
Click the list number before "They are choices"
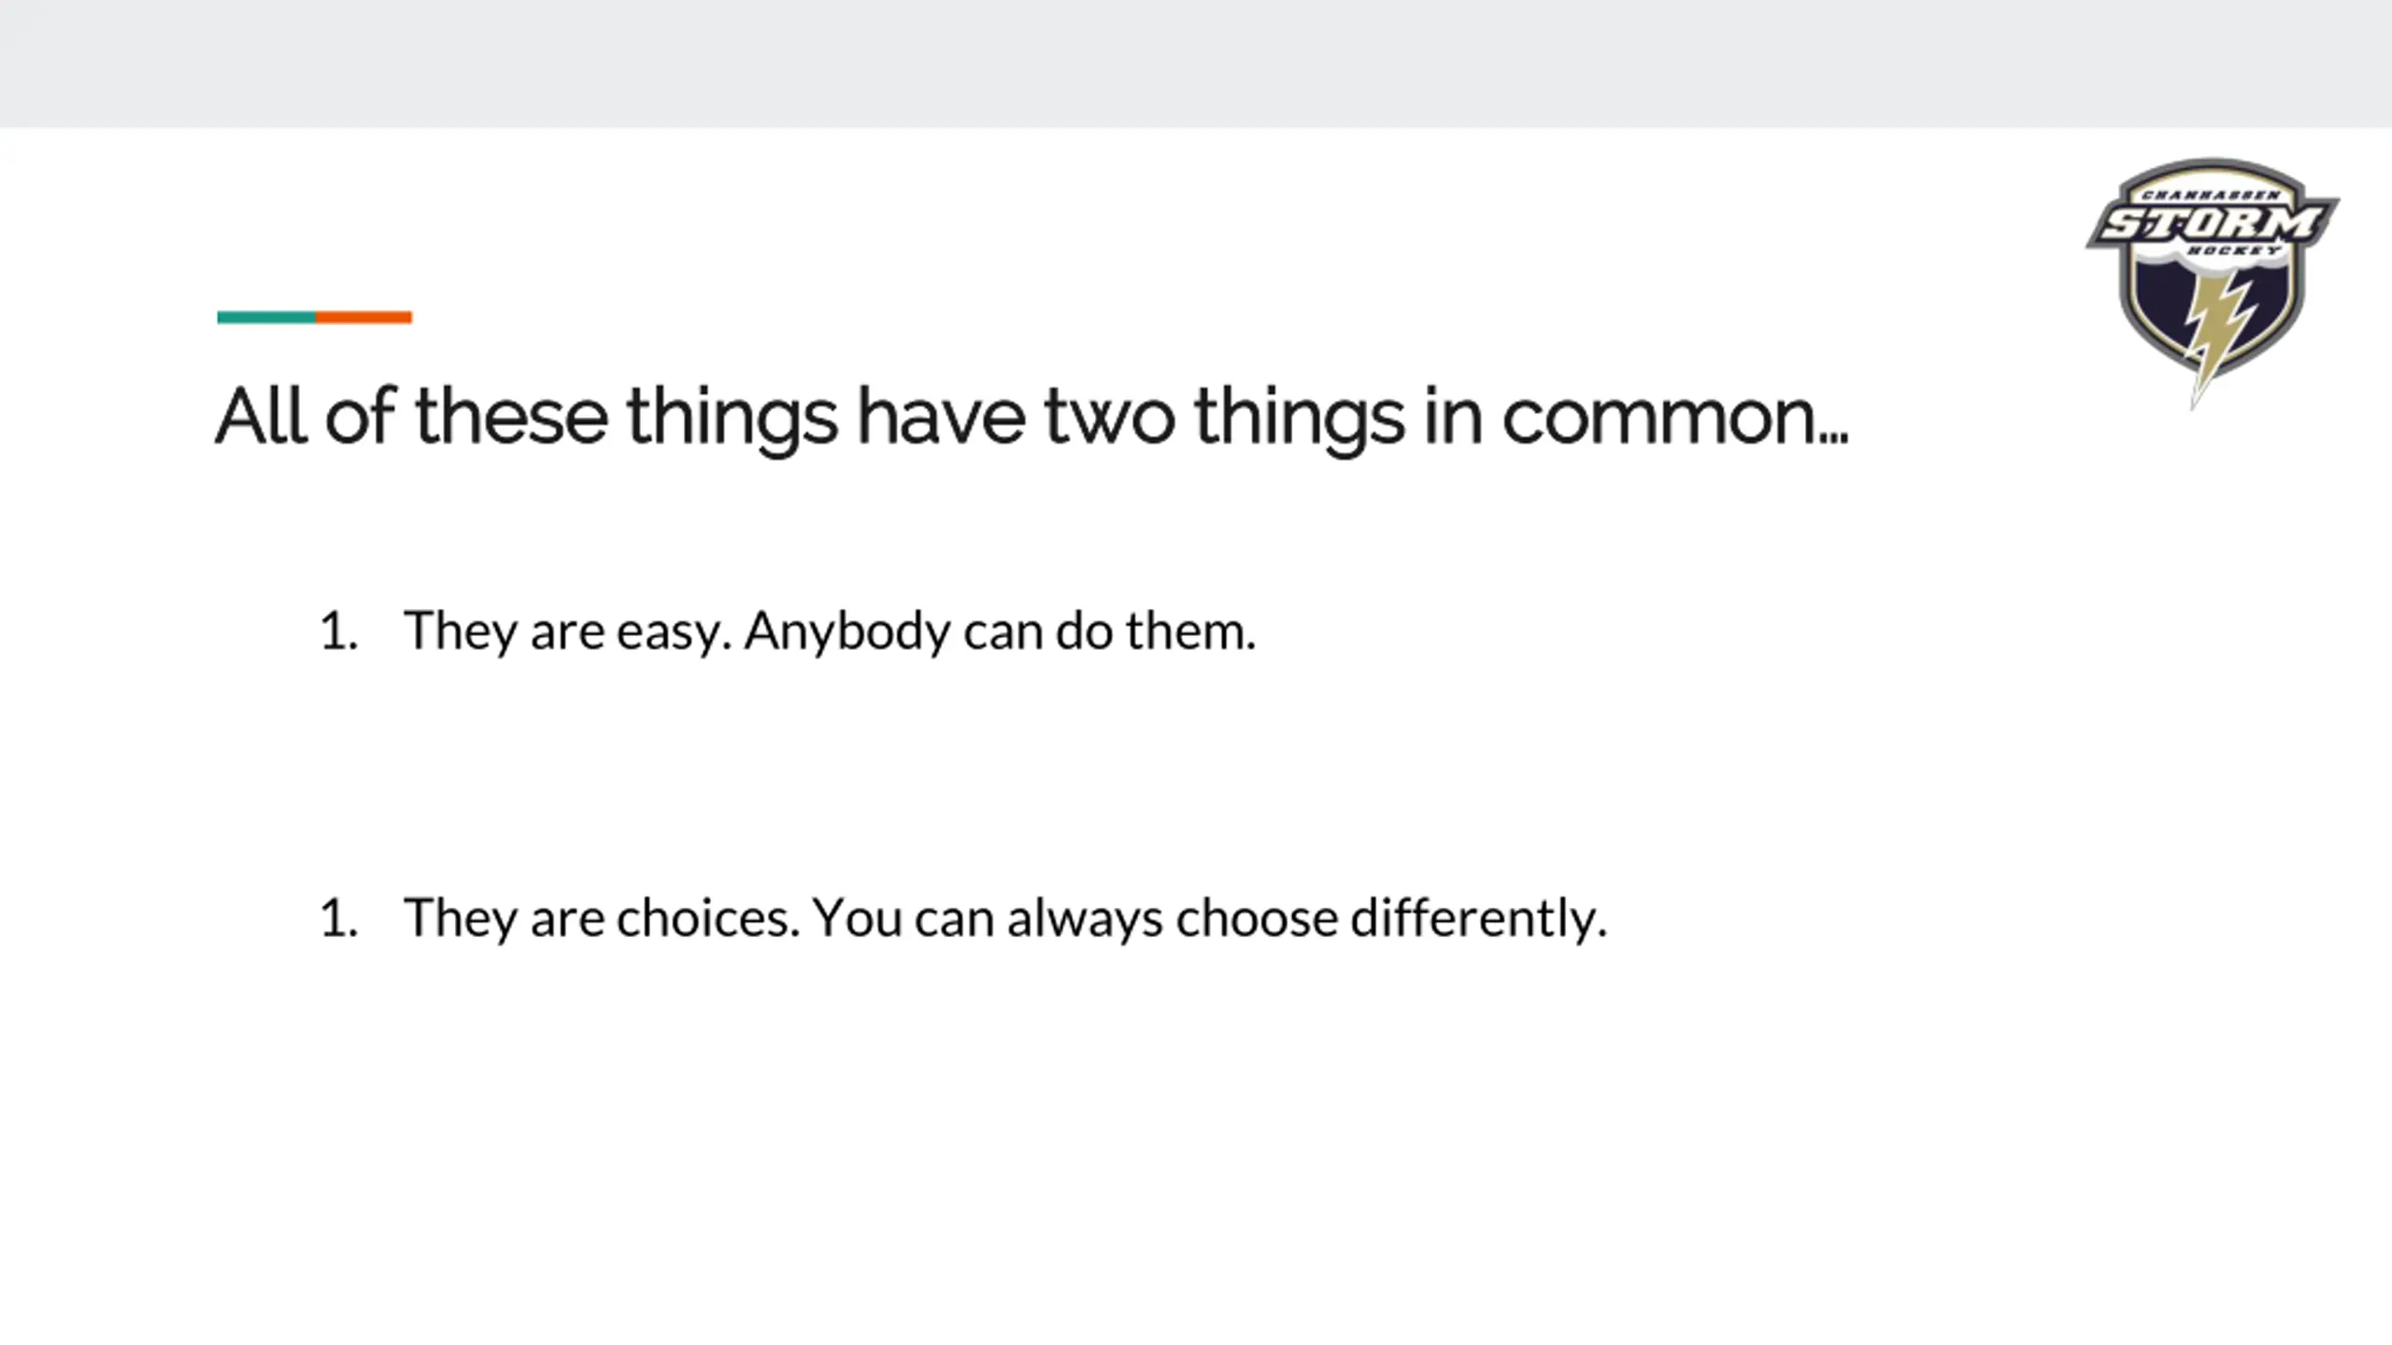click(x=338, y=919)
